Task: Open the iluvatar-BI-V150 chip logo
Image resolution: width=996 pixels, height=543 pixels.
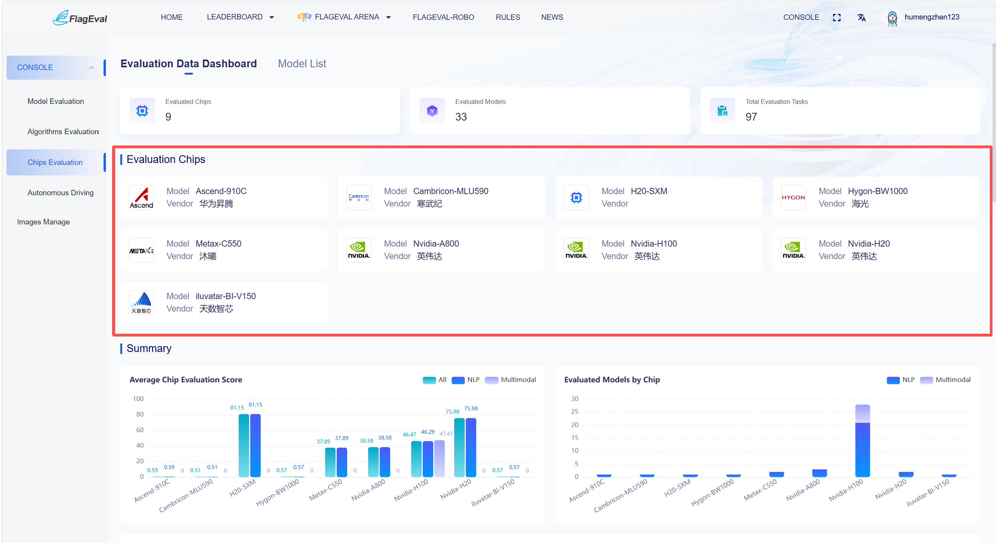Action: tap(141, 303)
